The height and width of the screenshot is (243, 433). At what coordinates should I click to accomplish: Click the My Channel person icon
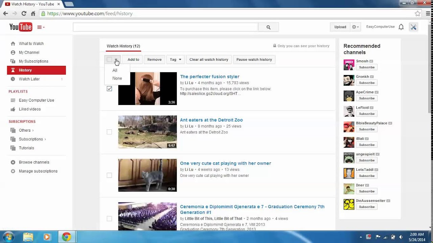click(13, 52)
